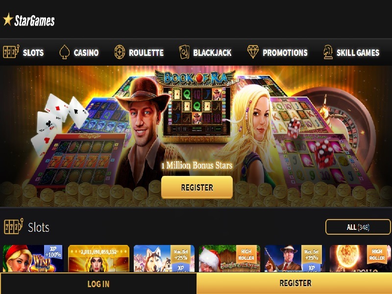Open the husky slot game thumbnail

pos(164,258)
